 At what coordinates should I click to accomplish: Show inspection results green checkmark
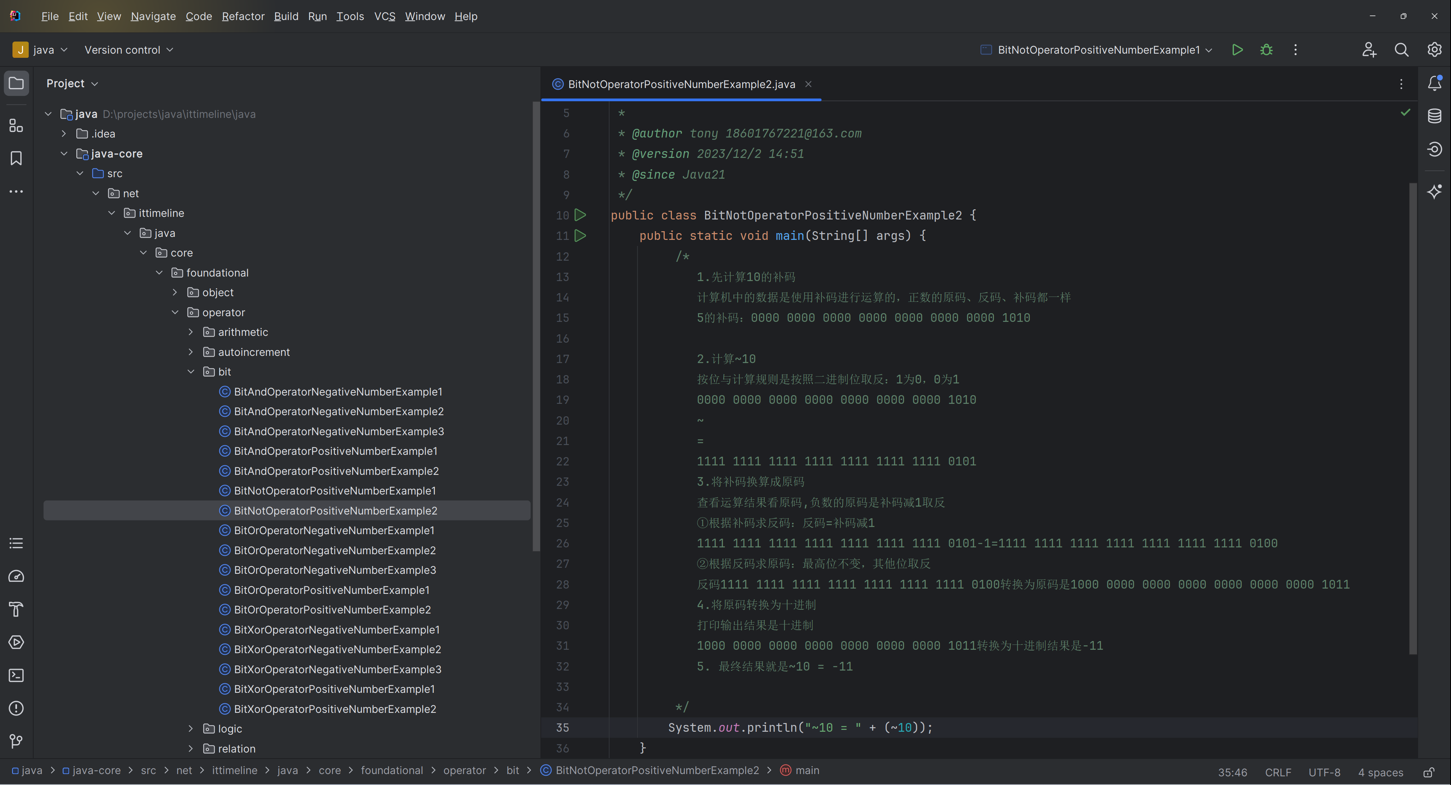point(1405,112)
